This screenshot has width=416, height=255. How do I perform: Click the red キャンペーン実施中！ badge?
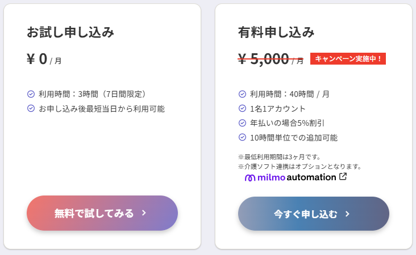(348, 58)
